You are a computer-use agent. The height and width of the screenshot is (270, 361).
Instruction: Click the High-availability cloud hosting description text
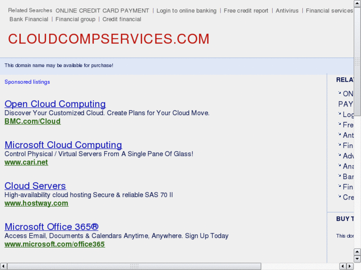point(89,195)
